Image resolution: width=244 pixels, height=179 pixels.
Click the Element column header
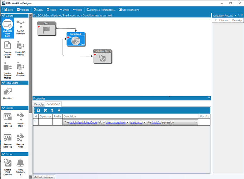tap(224, 20)
